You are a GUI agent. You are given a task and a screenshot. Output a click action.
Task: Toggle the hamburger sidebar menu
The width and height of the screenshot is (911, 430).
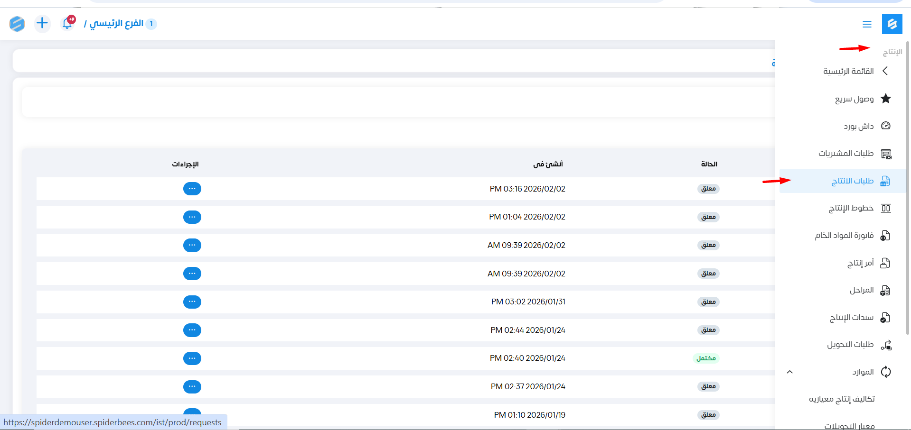(867, 24)
